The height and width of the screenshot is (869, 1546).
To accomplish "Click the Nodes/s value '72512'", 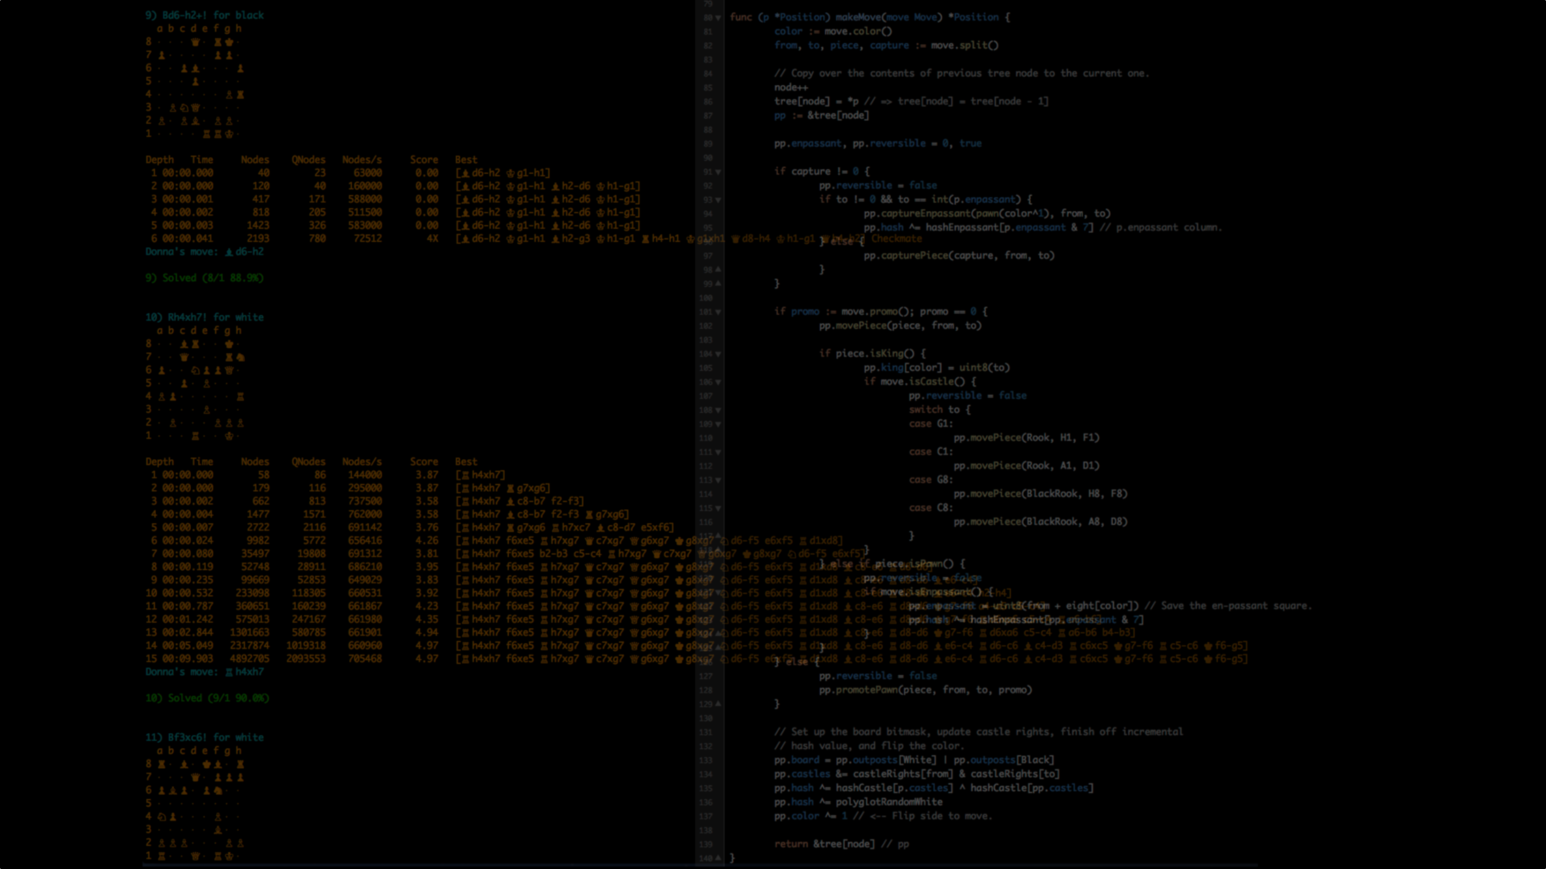I will pos(368,238).
